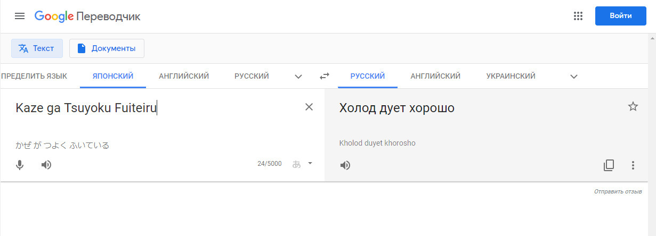The image size is (656, 236).
Task: Start voice input with microphone
Action: pos(20,165)
